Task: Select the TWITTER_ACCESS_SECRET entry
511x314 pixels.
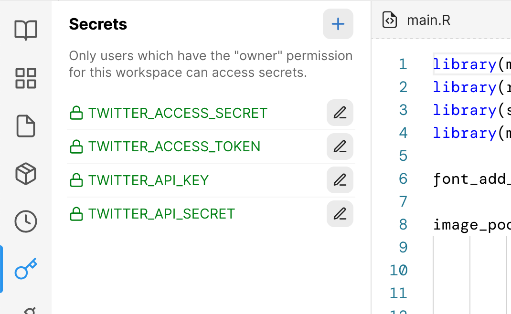Action: [169, 113]
